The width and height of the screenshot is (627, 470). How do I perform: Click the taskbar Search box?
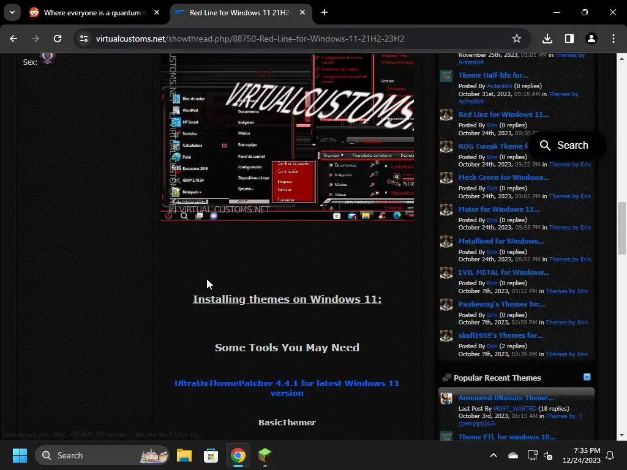[102, 455]
